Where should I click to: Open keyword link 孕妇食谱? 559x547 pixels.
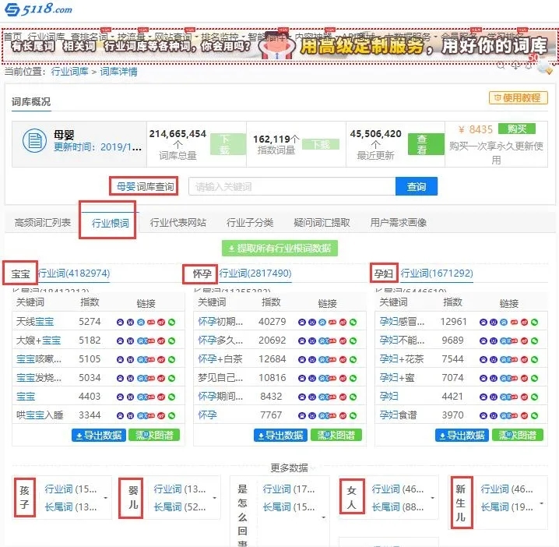pyautogui.click(x=398, y=415)
